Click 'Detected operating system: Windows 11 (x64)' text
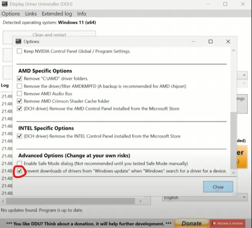The width and height of the screenshot is (252, 228). coord(49,22)
